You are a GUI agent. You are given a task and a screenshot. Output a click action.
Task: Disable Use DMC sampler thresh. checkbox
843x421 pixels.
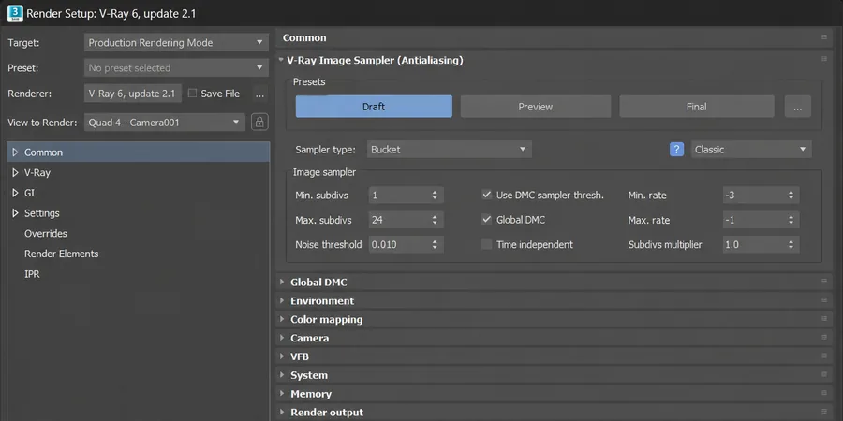(486, 195)
